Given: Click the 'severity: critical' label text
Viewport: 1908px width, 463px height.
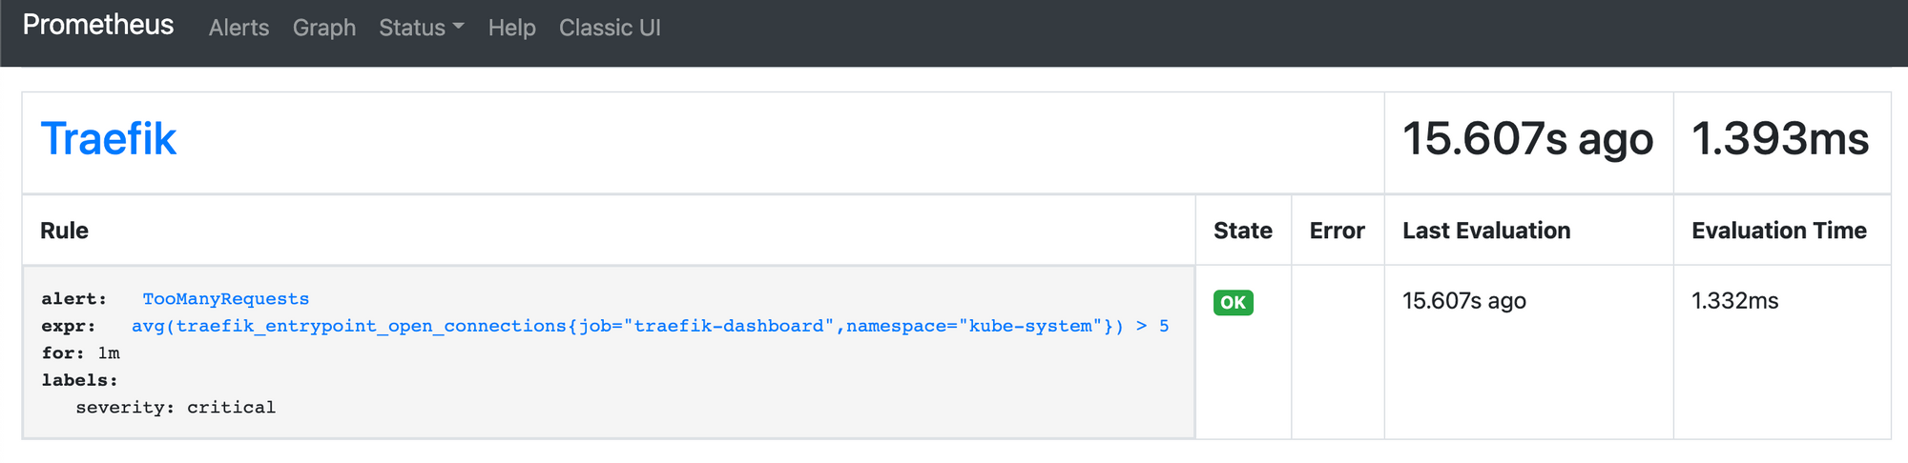Looking at the screenshot, I should 176,408.
